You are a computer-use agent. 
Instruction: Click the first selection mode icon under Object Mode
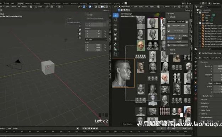(x=119, y=10)
